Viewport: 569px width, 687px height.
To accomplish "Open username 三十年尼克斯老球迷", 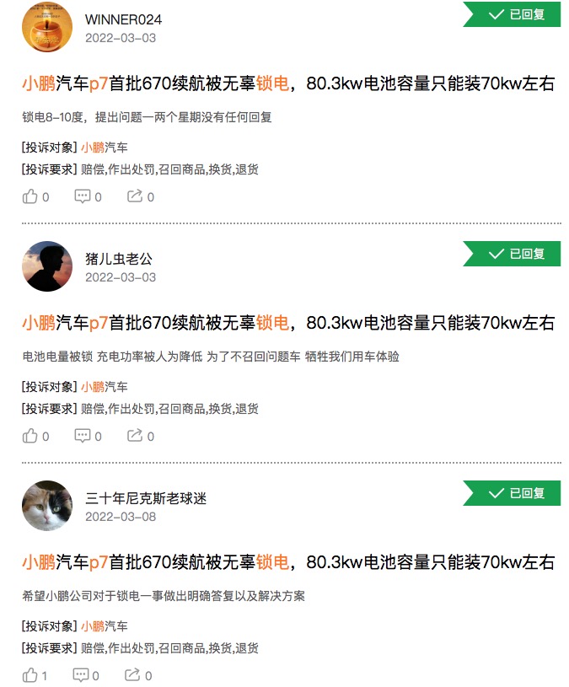I will point(146,498).
